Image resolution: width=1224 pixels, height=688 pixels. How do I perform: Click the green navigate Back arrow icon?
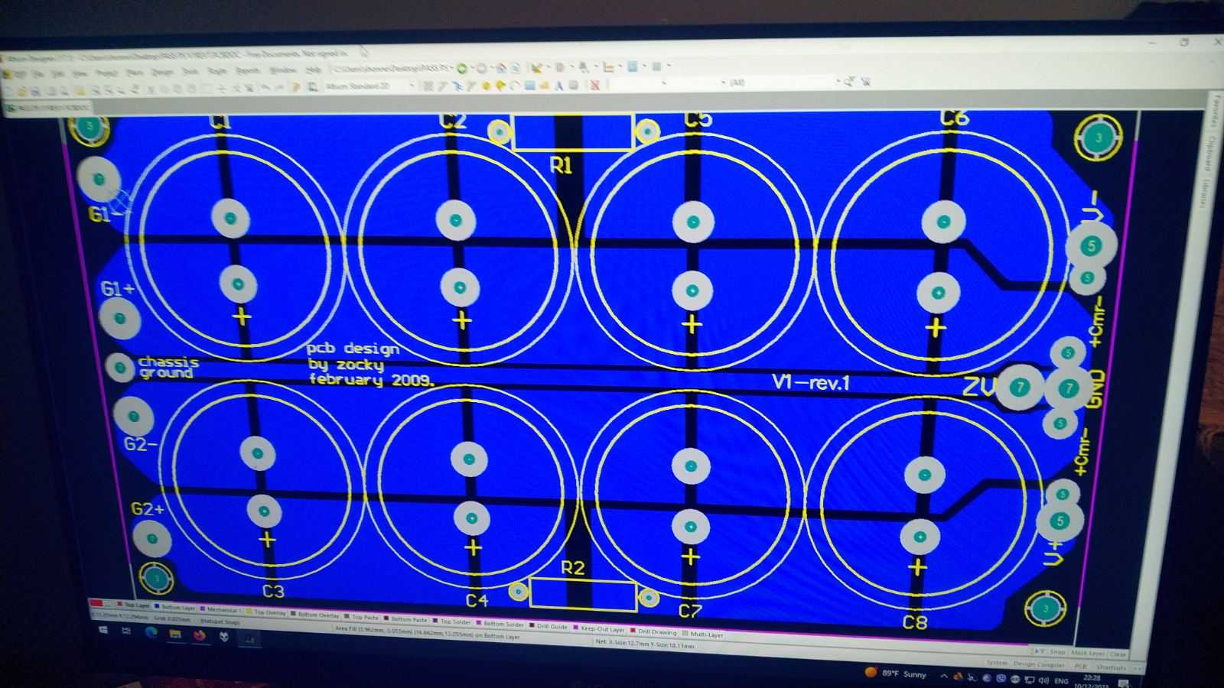click(x=461, y=68)
